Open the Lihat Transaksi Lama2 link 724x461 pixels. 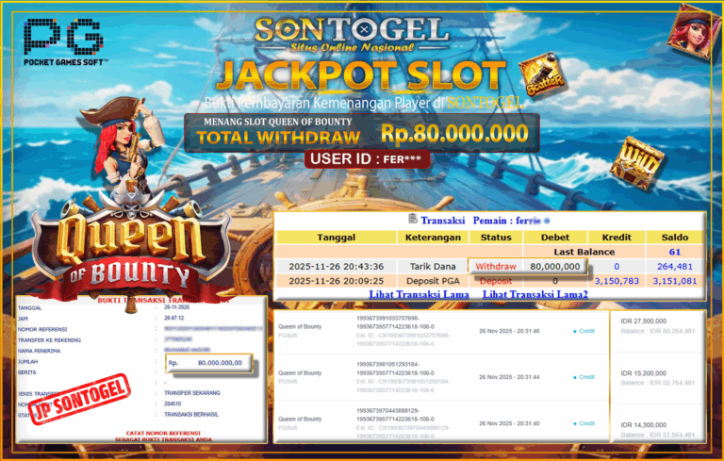pos(535,294)
